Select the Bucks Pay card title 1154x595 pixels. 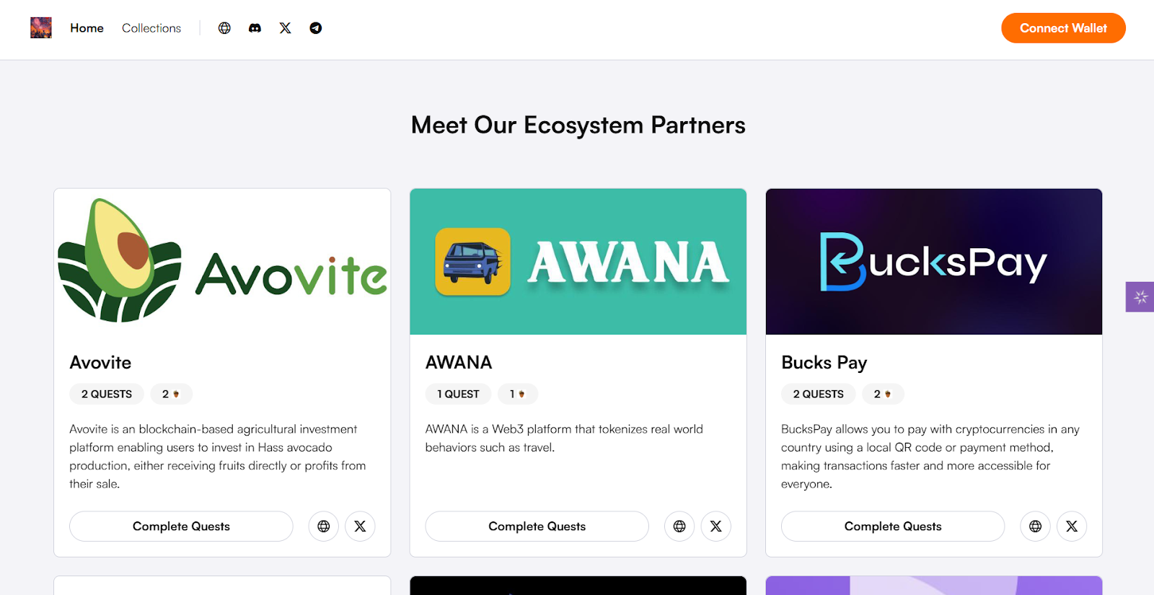coord(824,363)
